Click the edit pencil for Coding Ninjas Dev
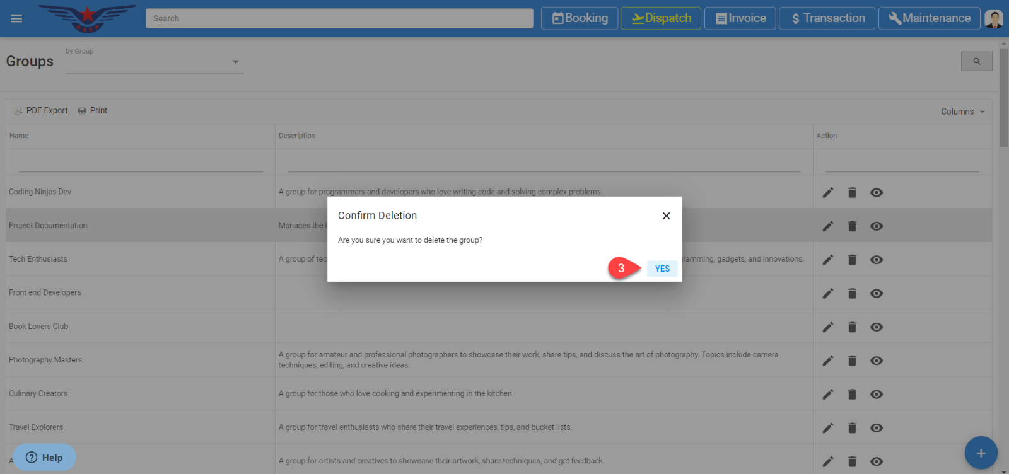The height and width of the screenshot is (474, 1009). coord(827,192)
